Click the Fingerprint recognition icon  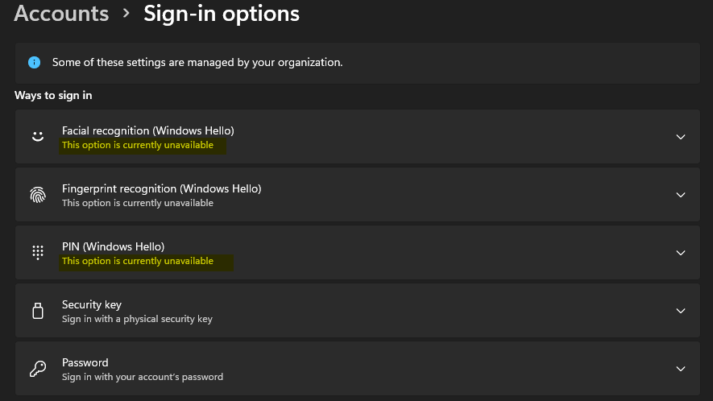(38, 195)
